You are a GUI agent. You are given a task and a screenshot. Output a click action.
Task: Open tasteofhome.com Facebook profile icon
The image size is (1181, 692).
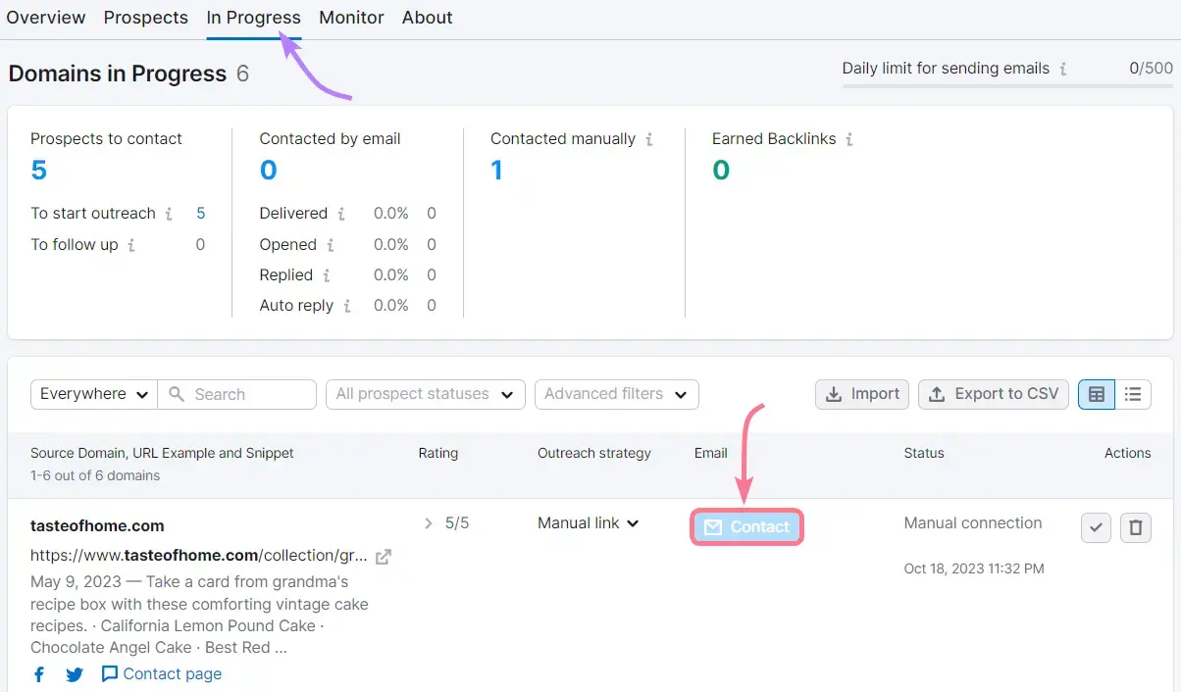tap(38, 673)
